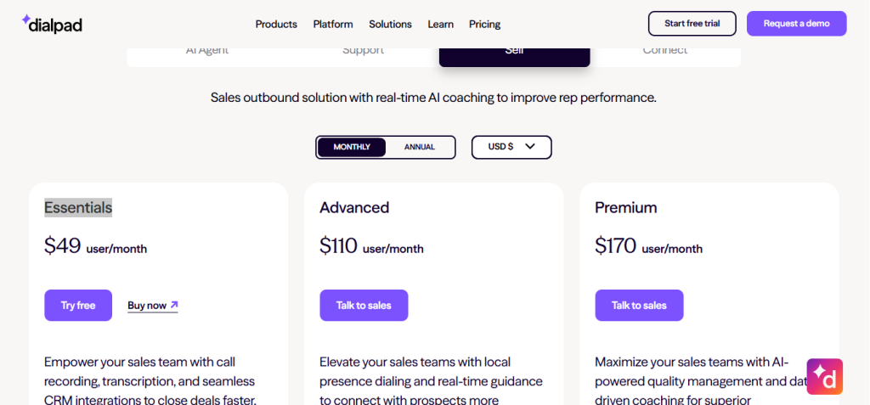Image resolution: width=870 pixels, height=405 pixels.
Task: Switch to the Connect tab
Action: click(665, 53)
